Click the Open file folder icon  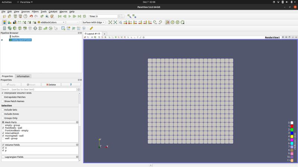[4, 16]
